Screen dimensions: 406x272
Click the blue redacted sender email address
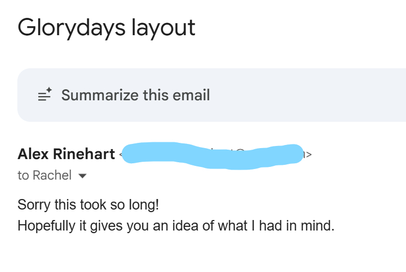tap(213, 155)
